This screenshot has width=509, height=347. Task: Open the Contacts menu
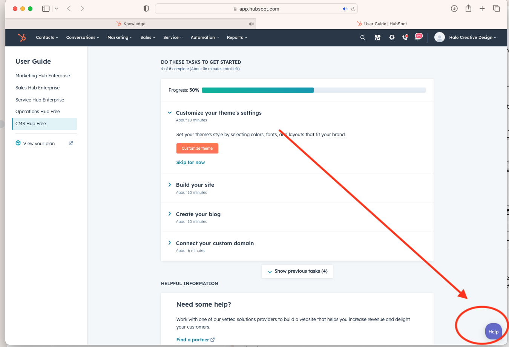47,38
